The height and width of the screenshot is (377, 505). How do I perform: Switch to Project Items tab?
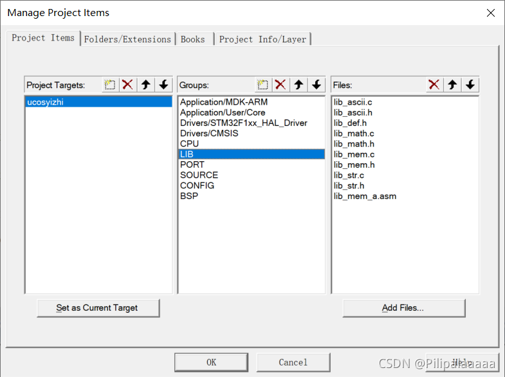coord(43,38)
